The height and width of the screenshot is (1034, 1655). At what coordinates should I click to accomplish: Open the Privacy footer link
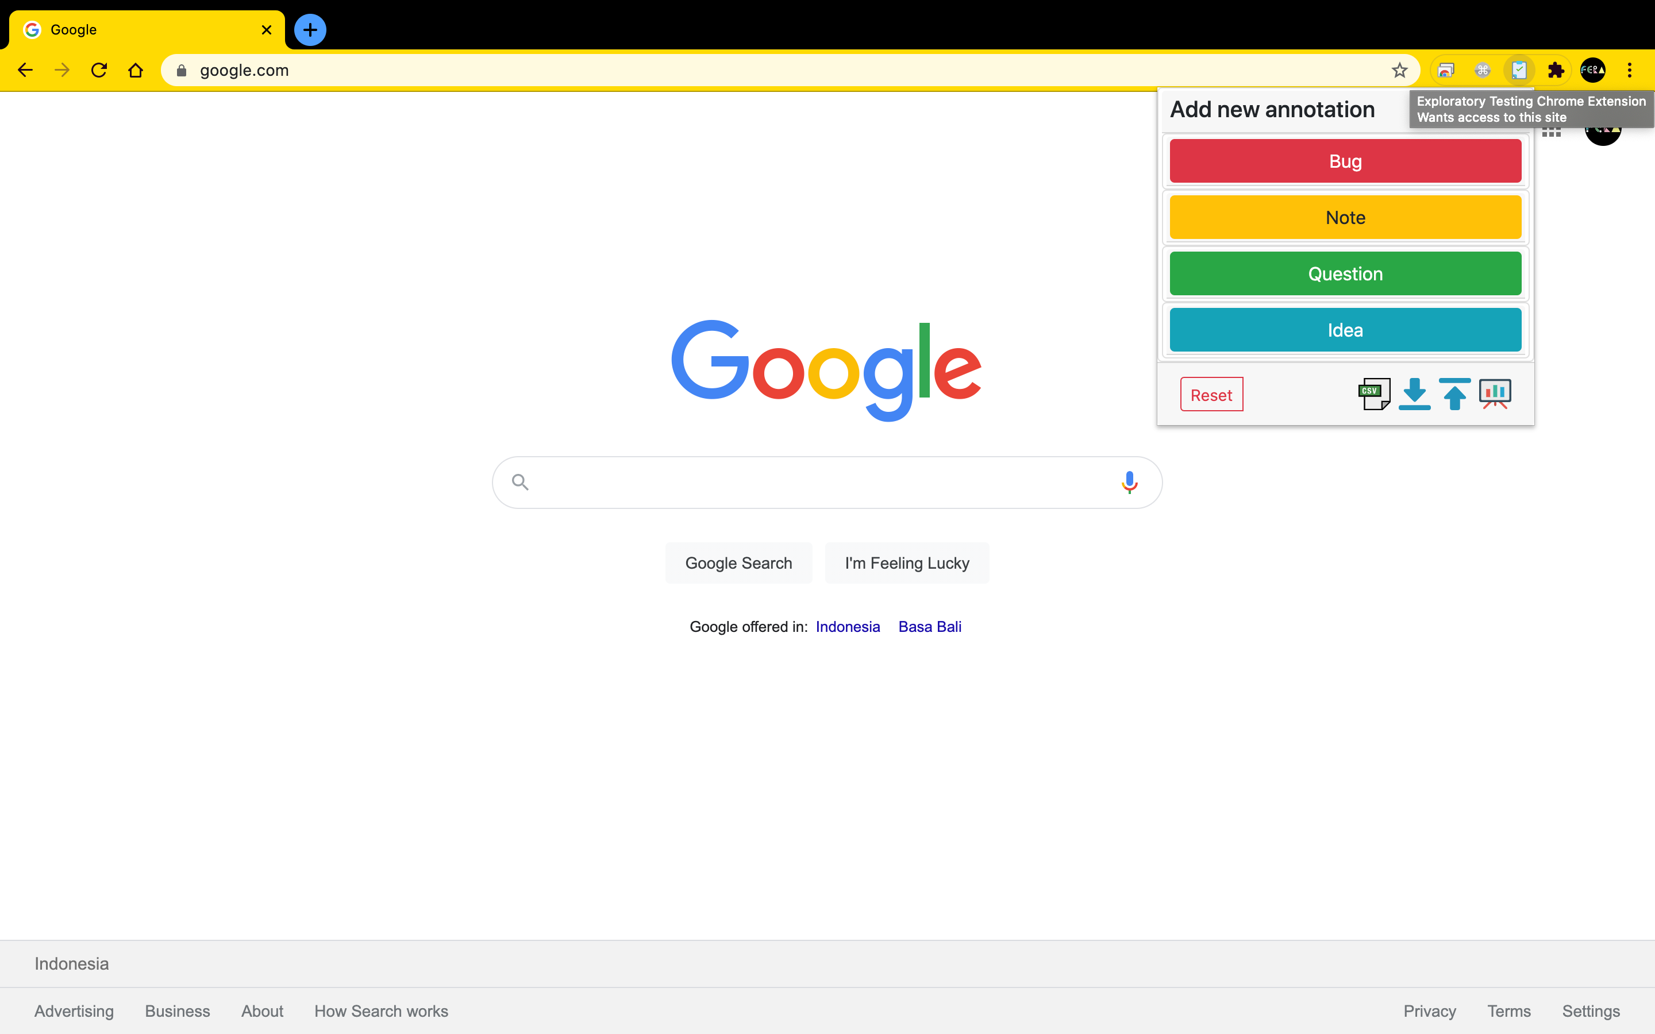[1429, 1011]
